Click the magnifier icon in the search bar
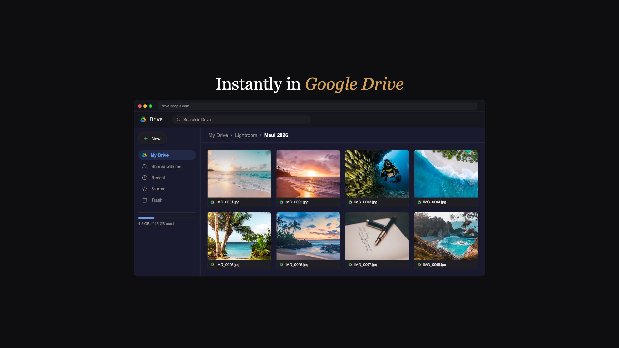The width and height of the screenshot is (619, 348). [x=179, y=120]
